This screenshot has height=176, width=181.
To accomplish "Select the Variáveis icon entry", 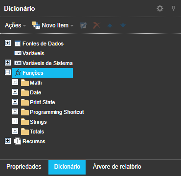I will coord(18,53).
